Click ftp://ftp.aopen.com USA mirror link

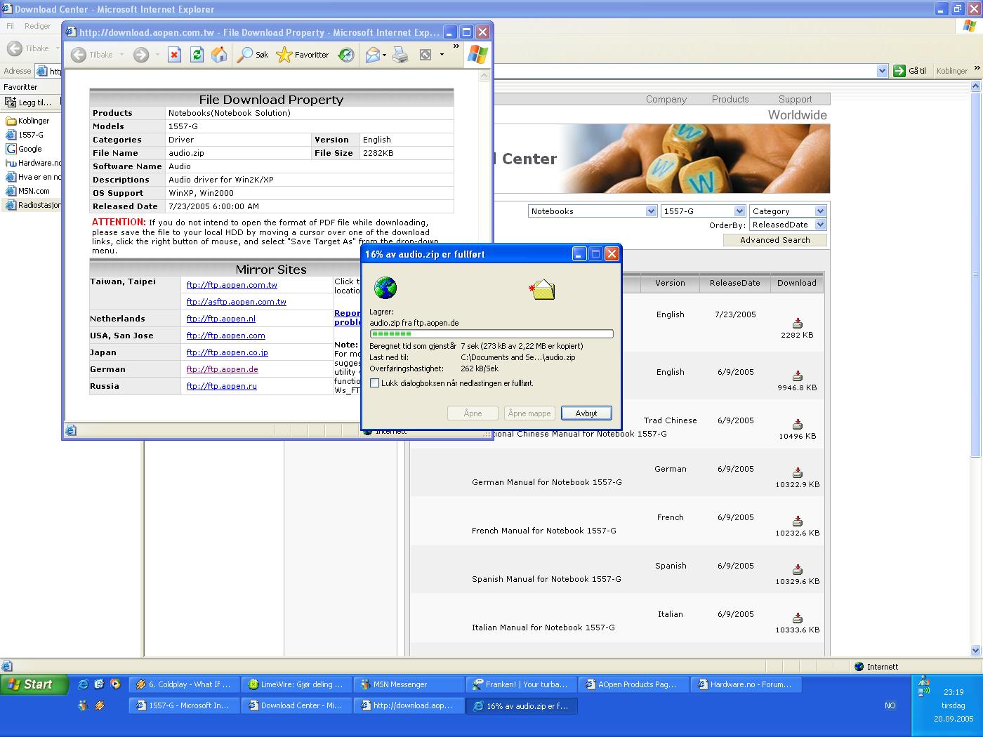(x=225, y=336)
